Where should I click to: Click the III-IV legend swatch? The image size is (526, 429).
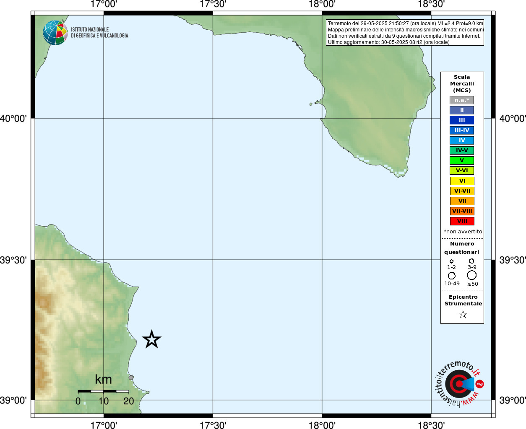[x=462, y=130]
